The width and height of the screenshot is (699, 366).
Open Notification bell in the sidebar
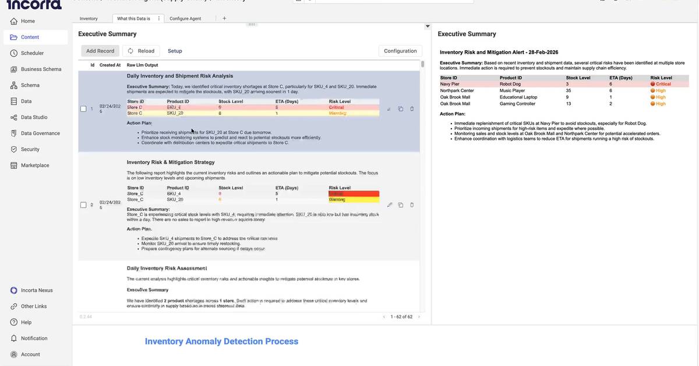click(29, 339)
